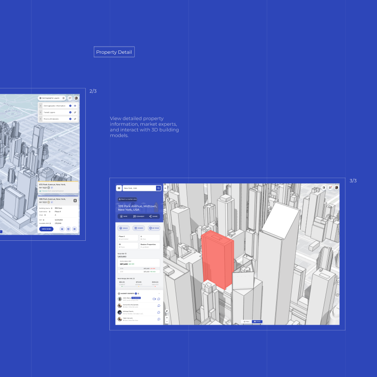
Task: Open the flag notifications icon in the 2/3 panel
Action: coord(70,98)
